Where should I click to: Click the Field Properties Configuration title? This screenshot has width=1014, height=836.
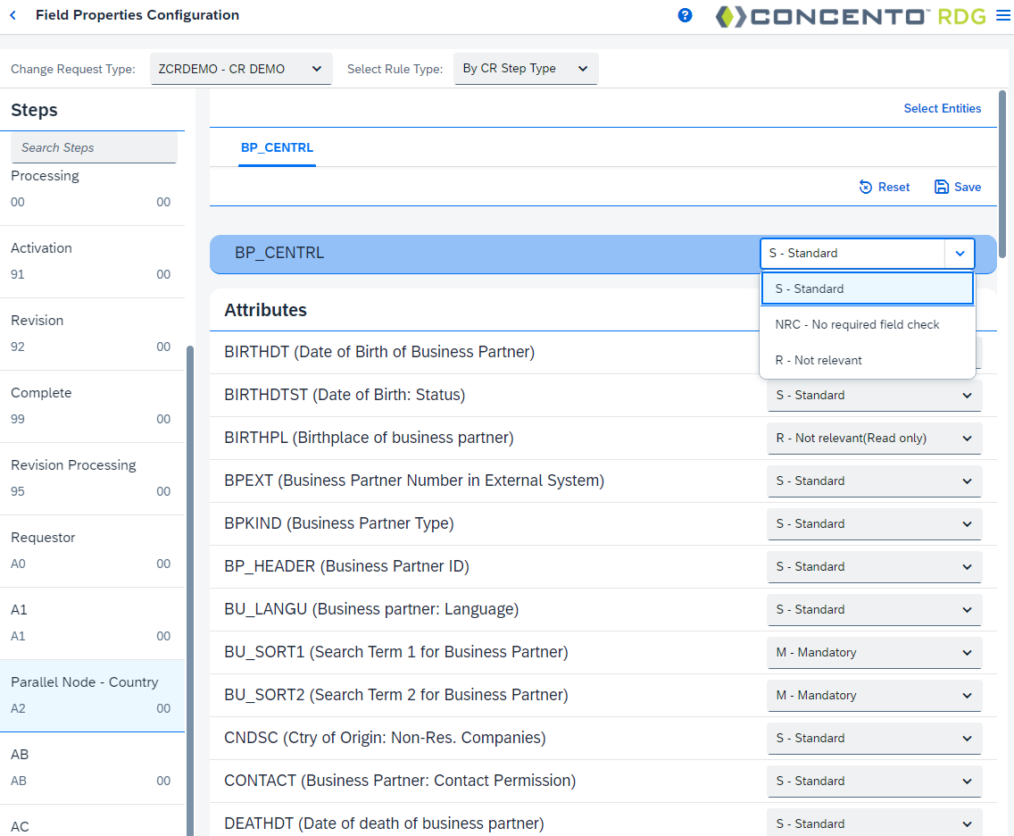137,15
